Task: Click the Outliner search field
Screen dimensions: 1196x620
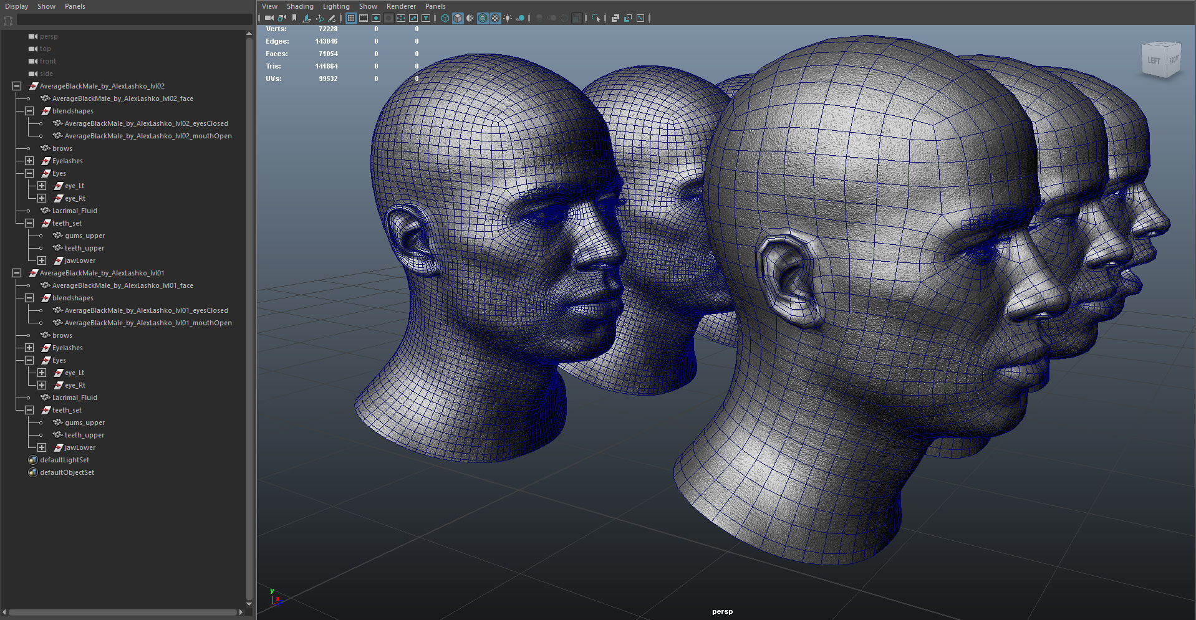Action: [134, 20]
